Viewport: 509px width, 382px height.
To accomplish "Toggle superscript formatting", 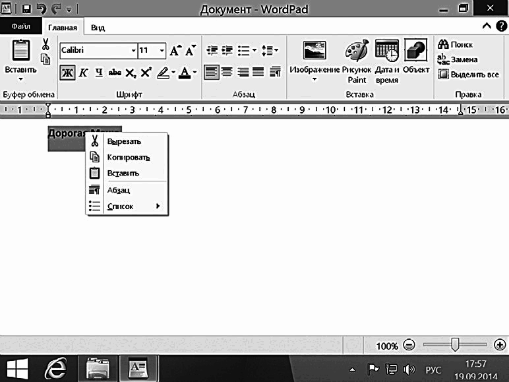I will [146, 72].
